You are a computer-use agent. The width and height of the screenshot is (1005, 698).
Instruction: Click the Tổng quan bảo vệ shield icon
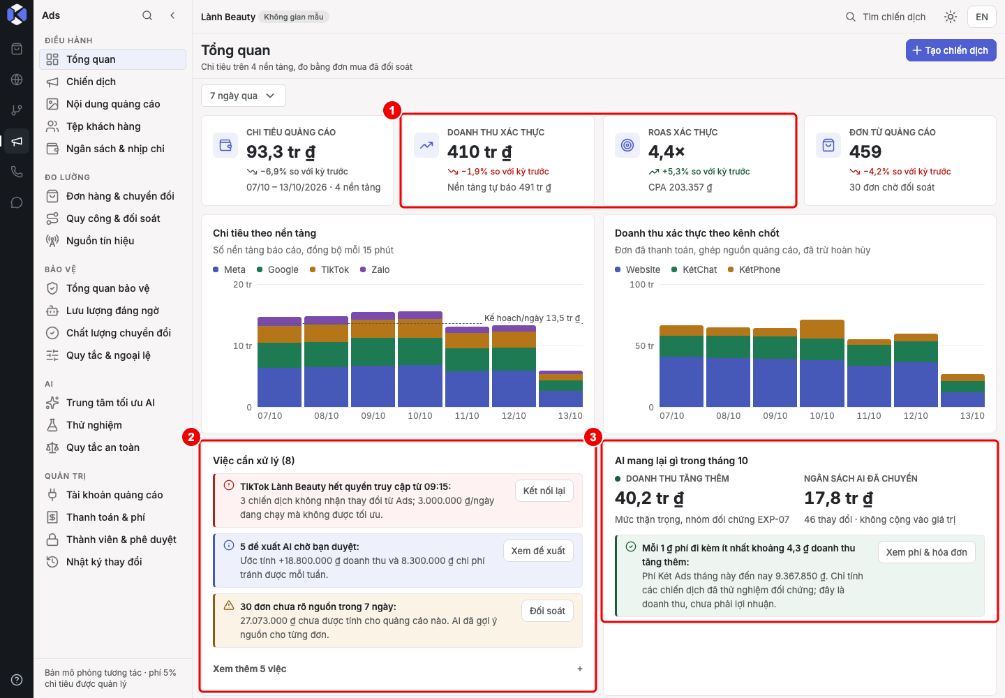(52, 288)
